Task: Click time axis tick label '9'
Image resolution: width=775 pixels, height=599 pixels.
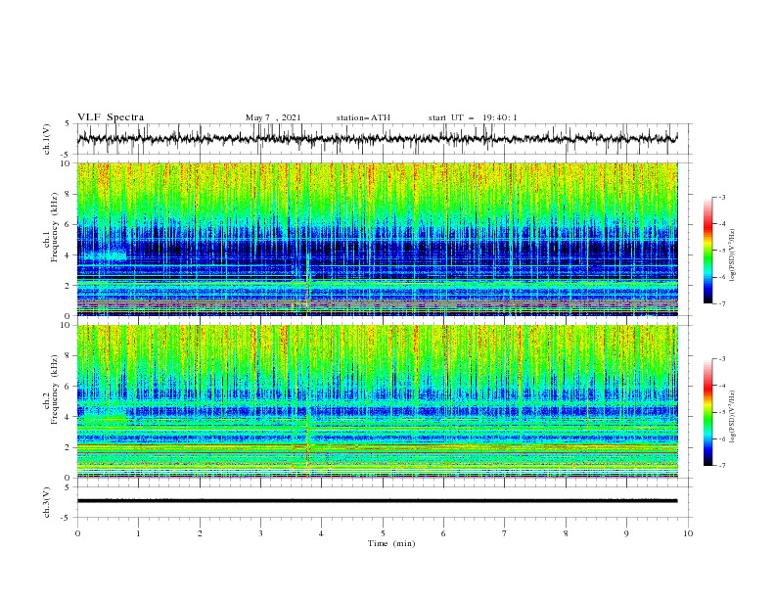Action: [x=626, y=533]
